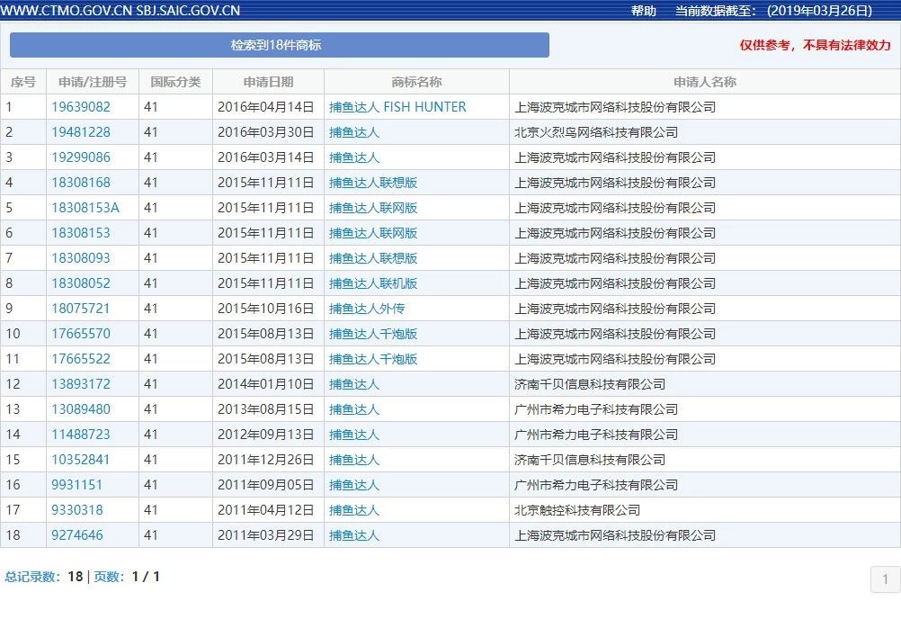Open trademark 捕鱼达人 dated 2011年12月26日
901x619 pixels.
354,460
